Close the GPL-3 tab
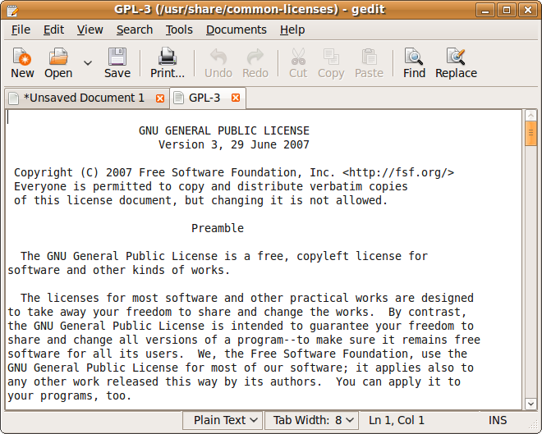542x434 pixels. pos(236,98)
